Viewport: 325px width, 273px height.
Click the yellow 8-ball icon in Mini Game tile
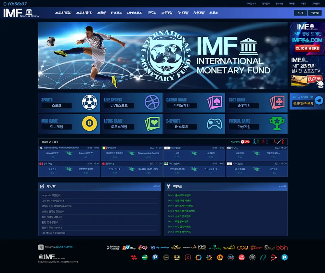click(89, 123)
